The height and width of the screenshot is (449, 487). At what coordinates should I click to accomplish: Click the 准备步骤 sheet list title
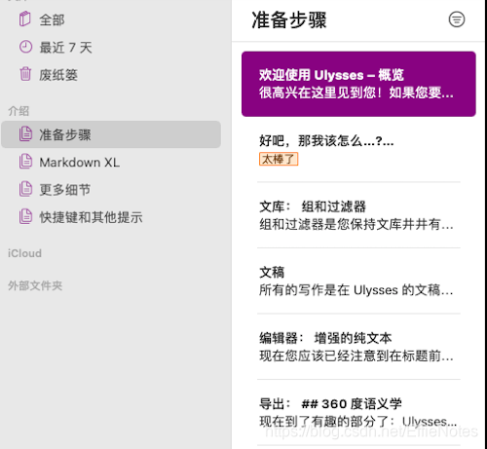289,19
